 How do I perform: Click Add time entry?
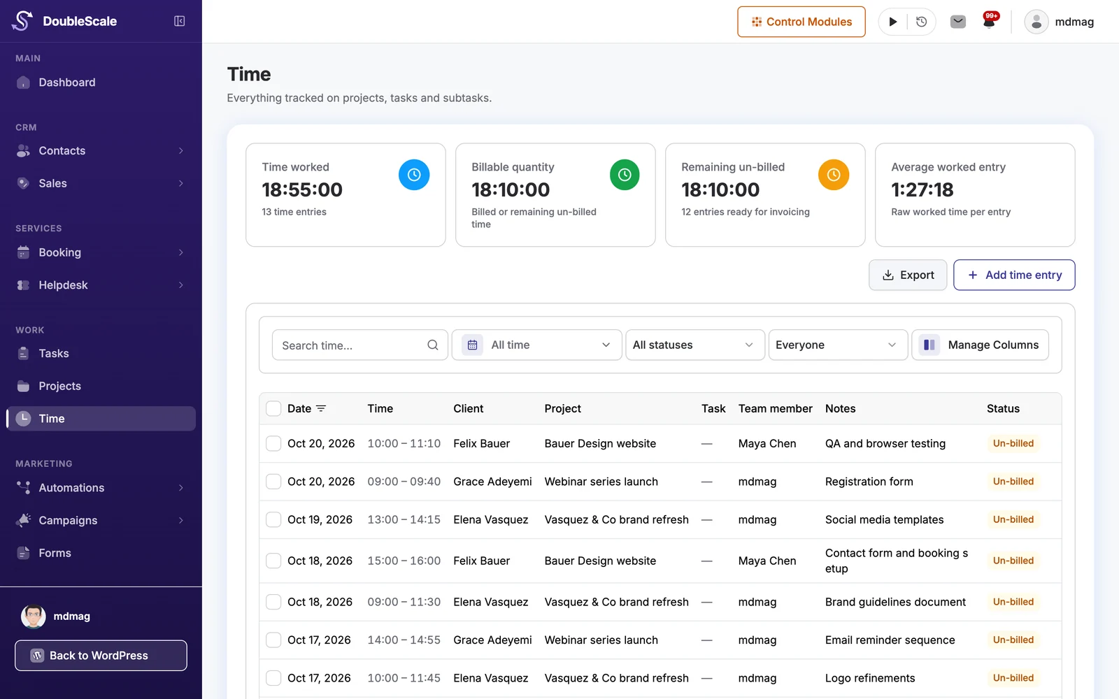1014,275
